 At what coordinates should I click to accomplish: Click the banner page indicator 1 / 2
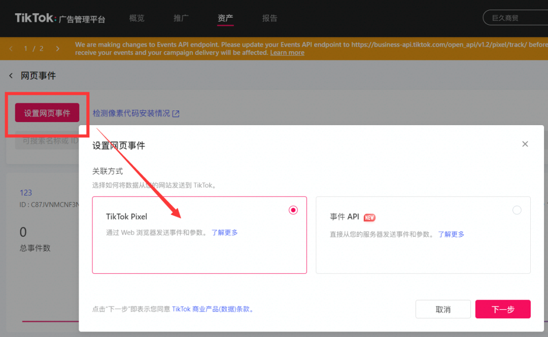33,49
